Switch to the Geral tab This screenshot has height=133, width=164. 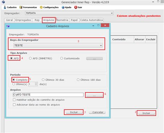(x=9, y=20)
